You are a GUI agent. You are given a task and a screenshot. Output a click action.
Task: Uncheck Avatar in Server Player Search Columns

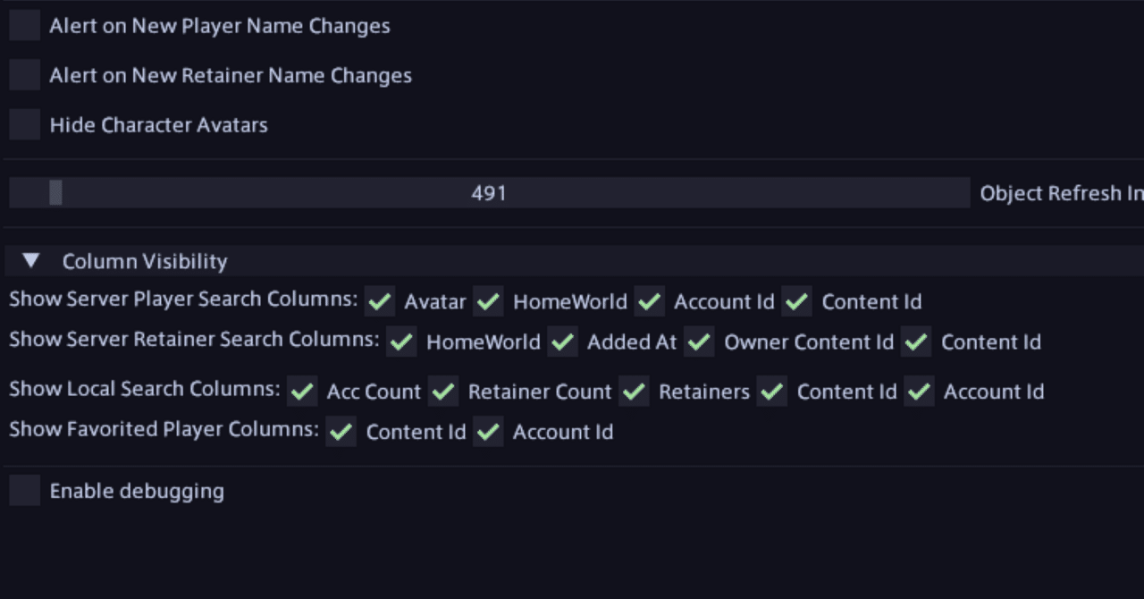pos(380,301)
